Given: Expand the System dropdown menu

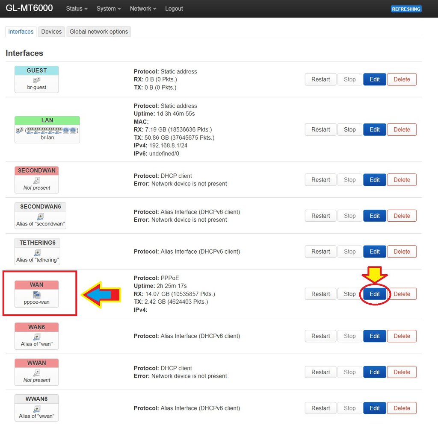Looking at the screenshot, I should (109, 9).
